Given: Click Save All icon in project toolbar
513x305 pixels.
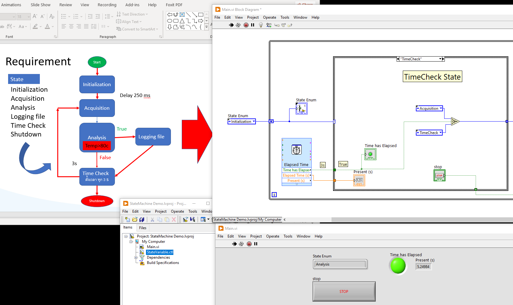Looking at the screenshot, I should pos(142,220).
